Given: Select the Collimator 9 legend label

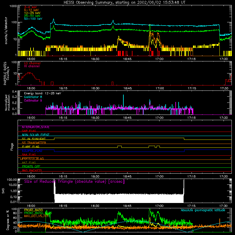Looking at the screenshot, I should coord(33,100).
